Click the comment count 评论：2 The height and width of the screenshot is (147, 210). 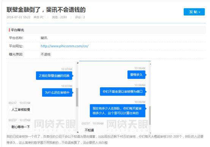80,17
